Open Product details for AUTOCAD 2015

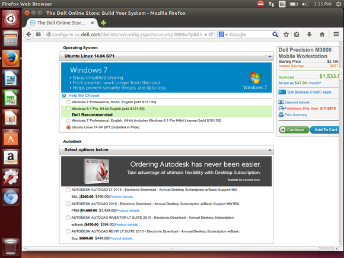click(x=128, y=211)
